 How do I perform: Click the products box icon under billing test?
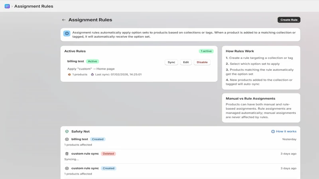(x=69, y=74)
